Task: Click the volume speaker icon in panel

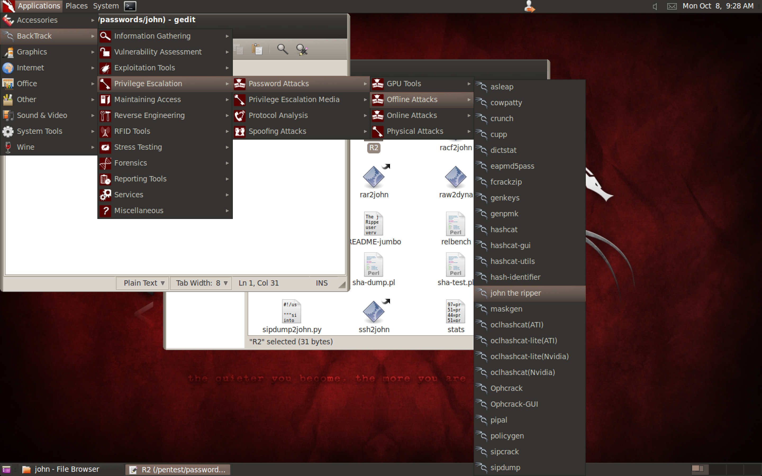Action: pyautogui.click(x=655, y=6)
